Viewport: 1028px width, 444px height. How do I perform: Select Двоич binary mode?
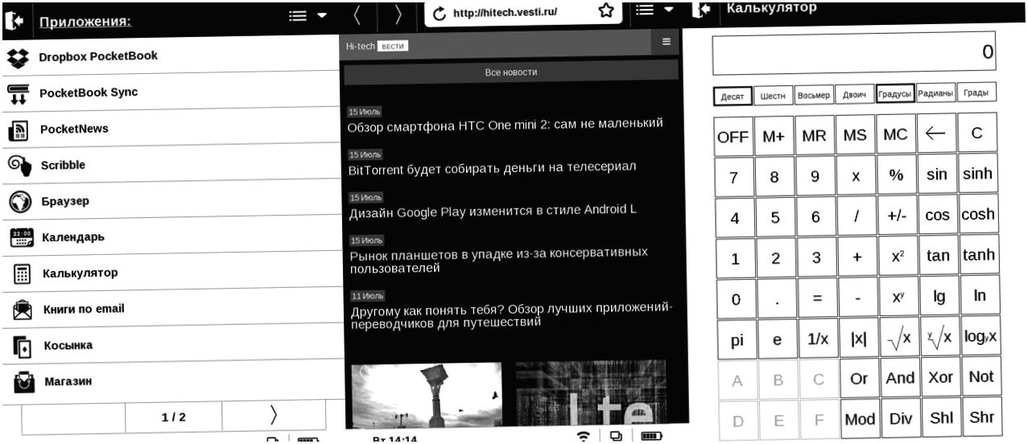click(854, 94)
